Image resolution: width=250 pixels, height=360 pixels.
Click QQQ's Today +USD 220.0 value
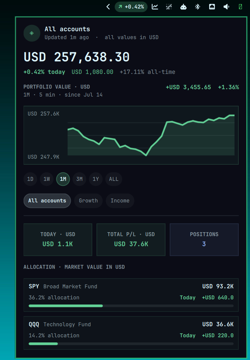coord(206,335)
